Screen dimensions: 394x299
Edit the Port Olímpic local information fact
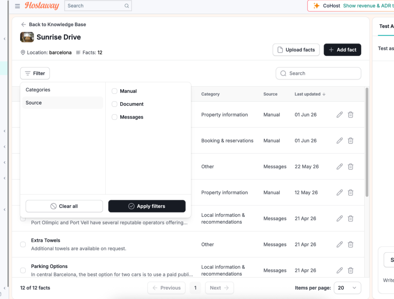[340, 219]
